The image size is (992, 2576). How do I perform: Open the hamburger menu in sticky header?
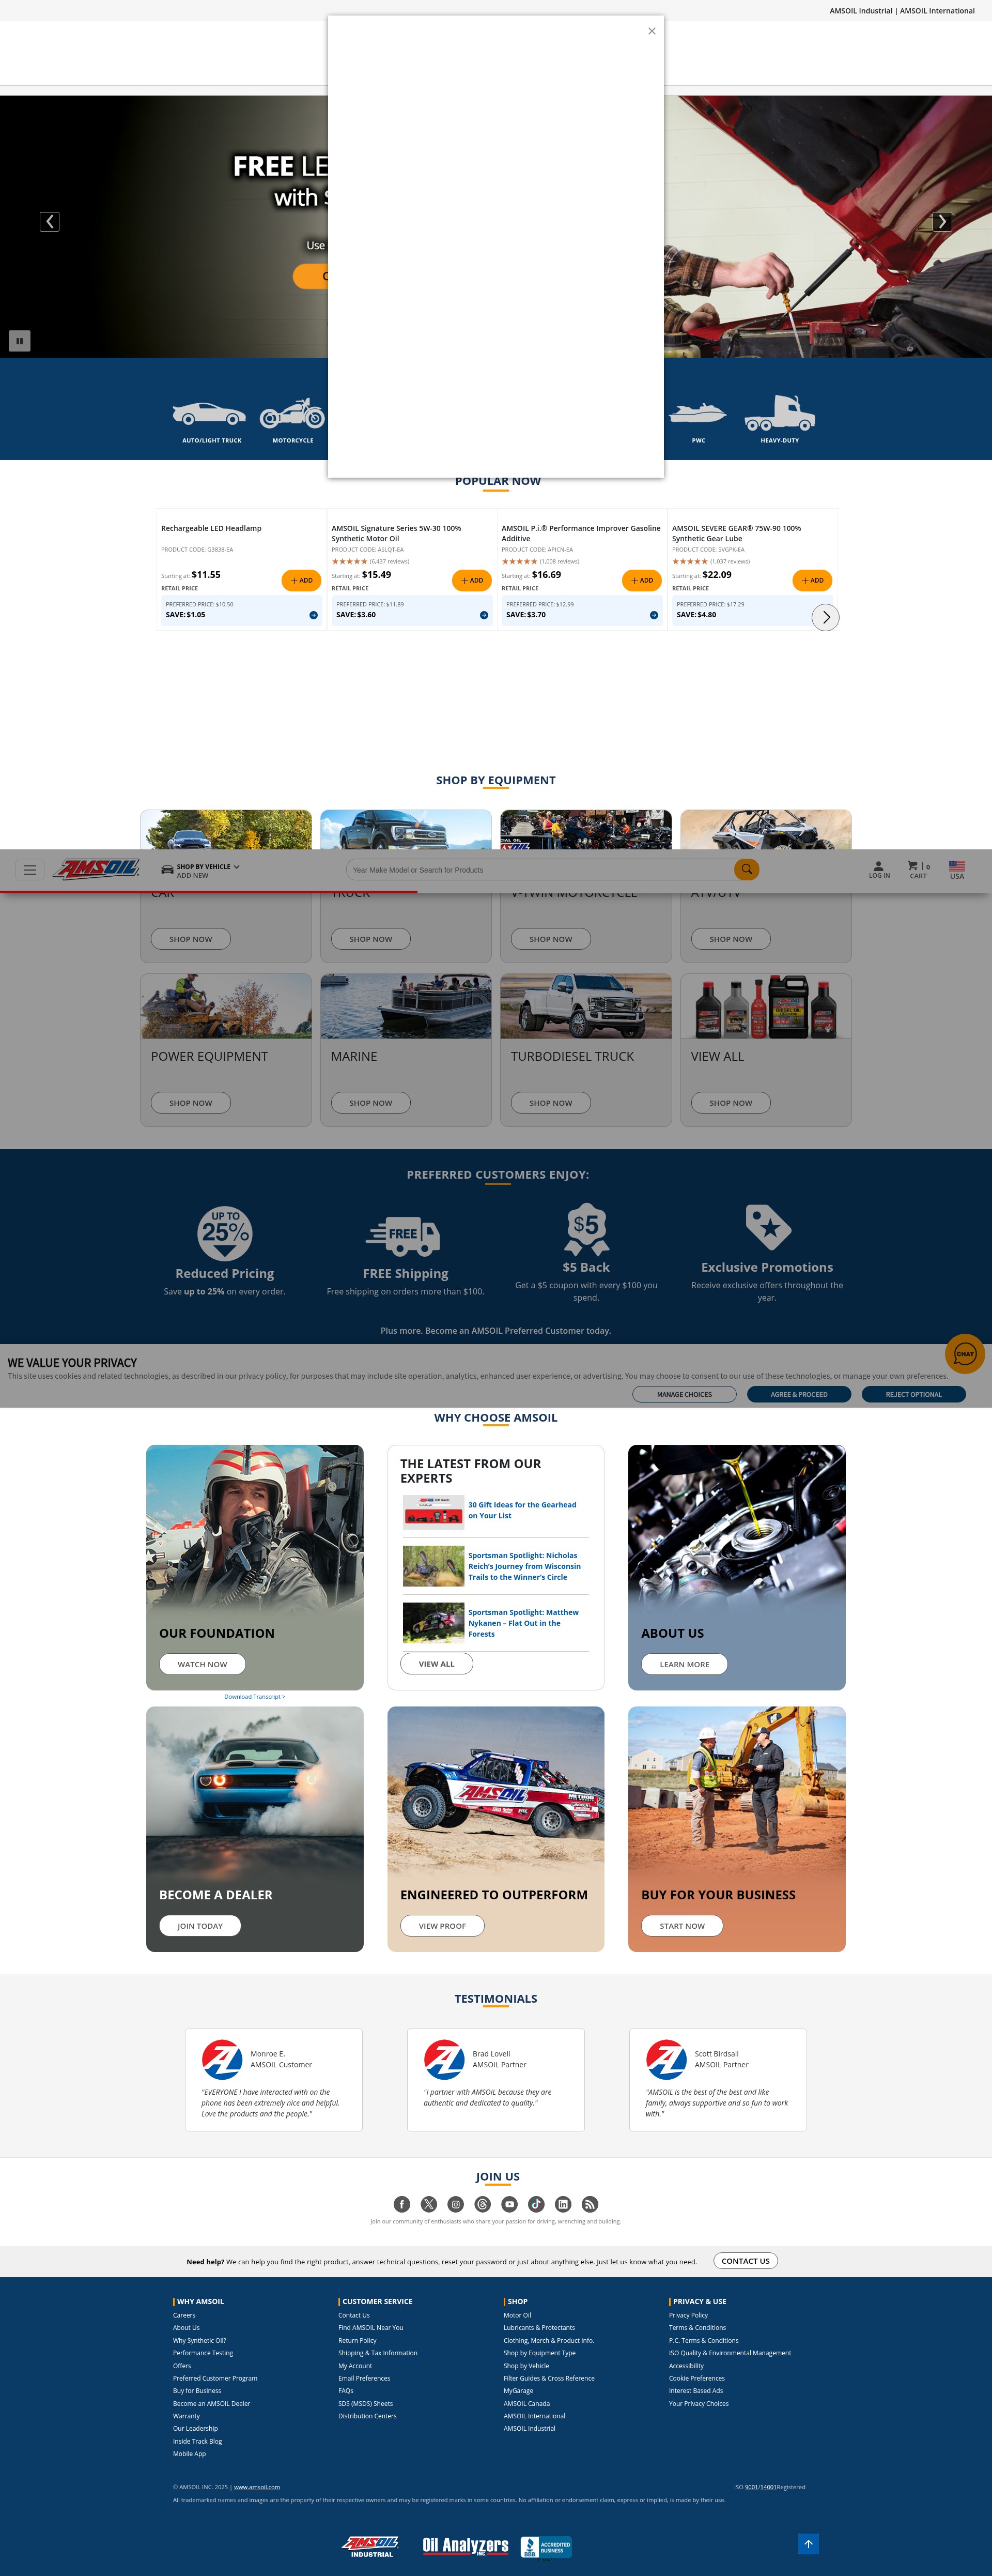(x=30, y=870)
